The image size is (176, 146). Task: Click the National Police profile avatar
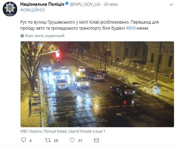tap(10, 9)
